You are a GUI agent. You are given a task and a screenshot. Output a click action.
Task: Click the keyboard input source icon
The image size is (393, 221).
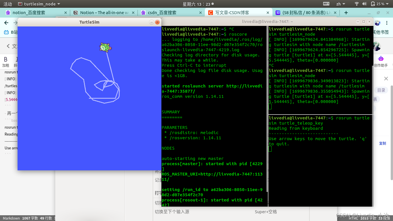(x=326, y=4)
